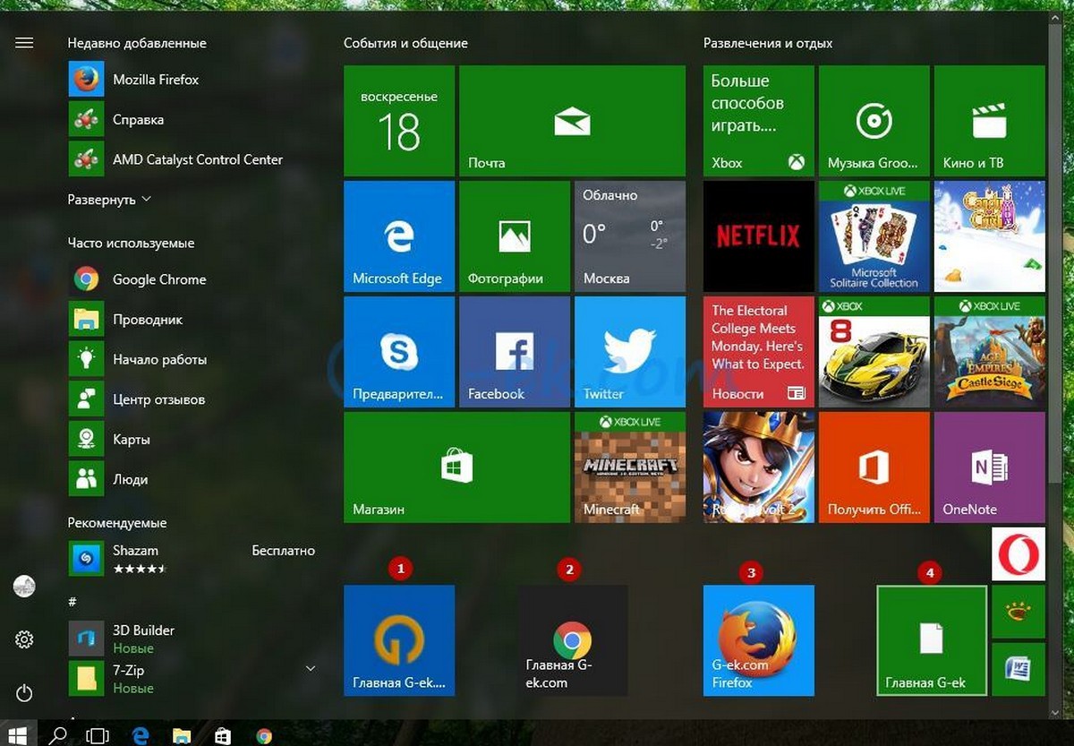Expand the hamburger menu at top left

click(24, 43)
